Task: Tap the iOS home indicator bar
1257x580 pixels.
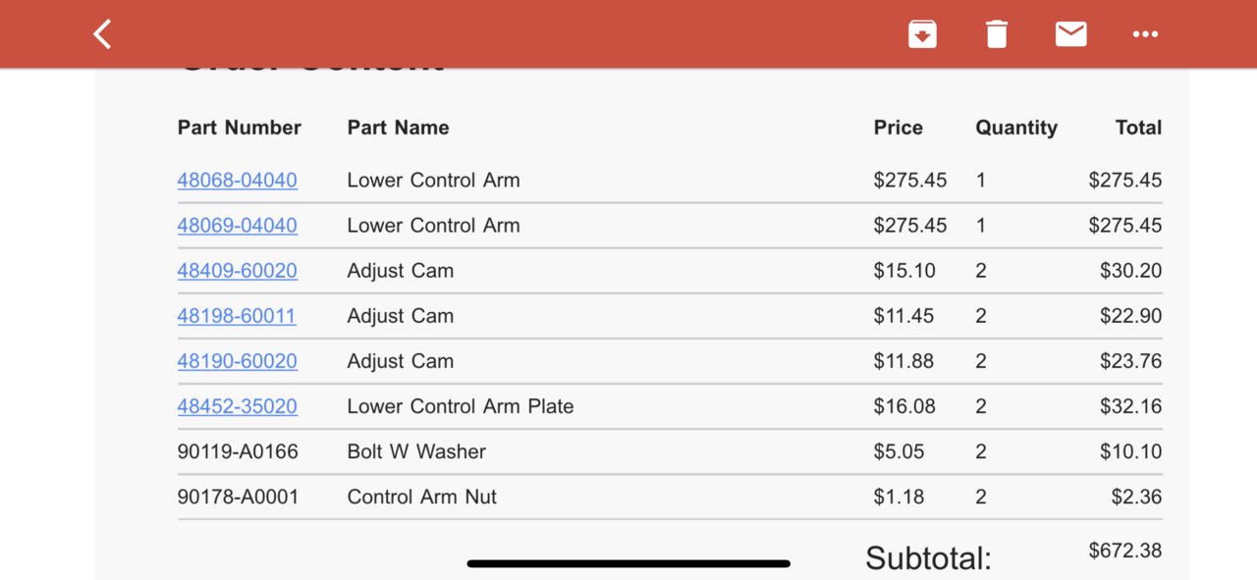Action: [x=628, y=563]
